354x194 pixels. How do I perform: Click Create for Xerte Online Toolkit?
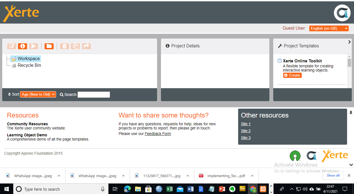292,75
